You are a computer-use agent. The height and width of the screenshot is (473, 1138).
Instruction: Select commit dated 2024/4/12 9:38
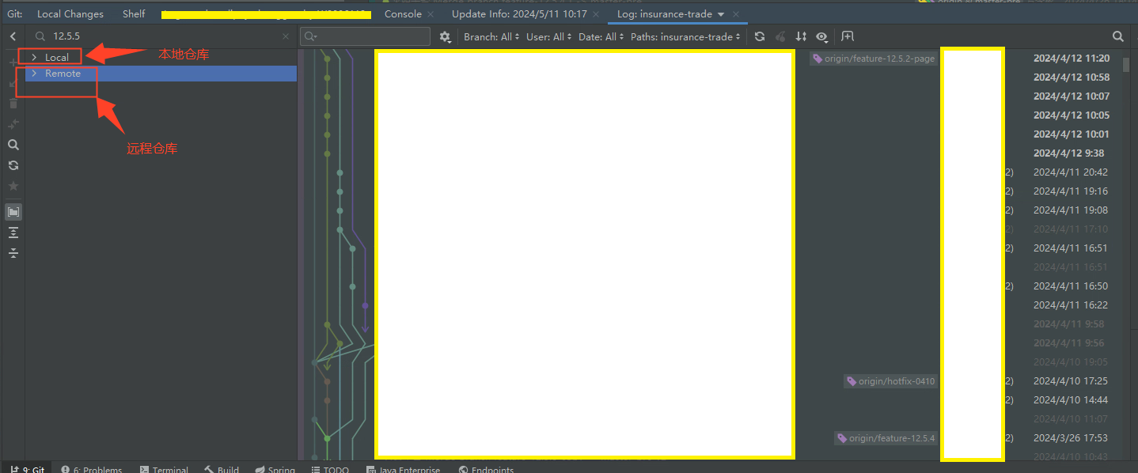tap(1068, 153)
